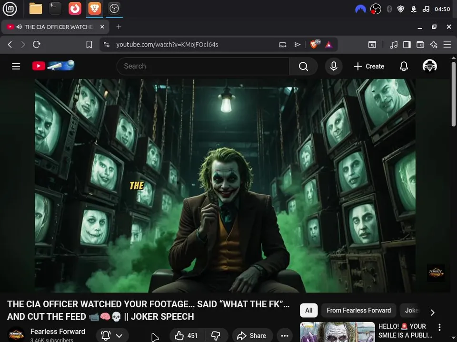The height and width of the screenshot is (342, 457).
Task: Click the video player to pause
Action: tap(225, 185)
